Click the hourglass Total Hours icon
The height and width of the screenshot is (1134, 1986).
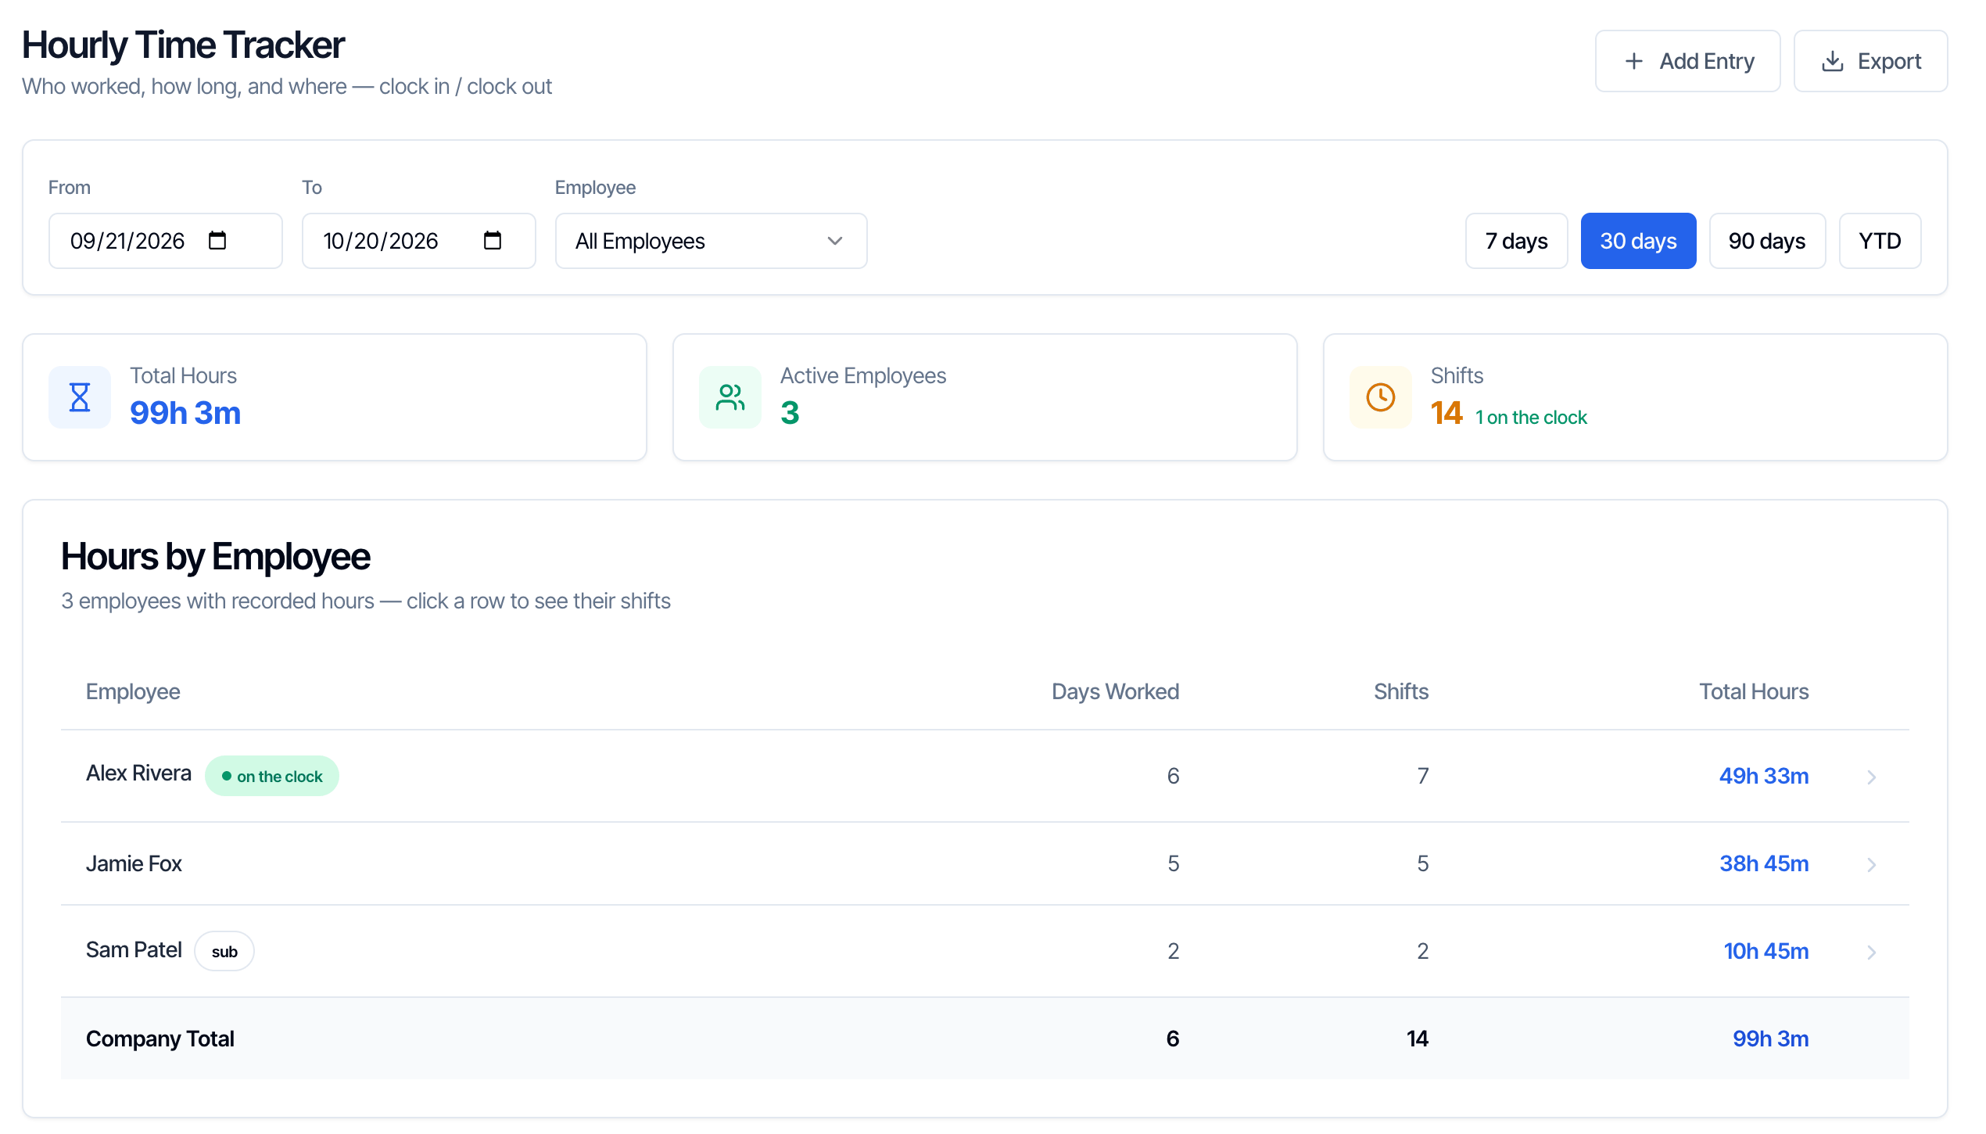coord(80,397)
